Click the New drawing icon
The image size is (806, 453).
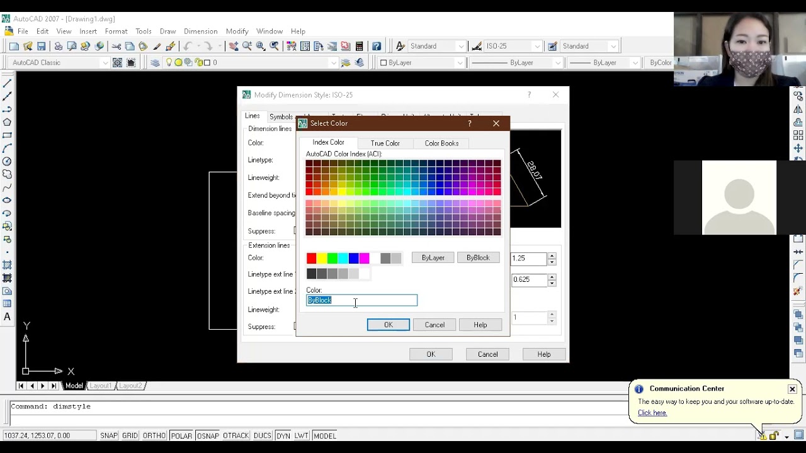coord(14,46)
